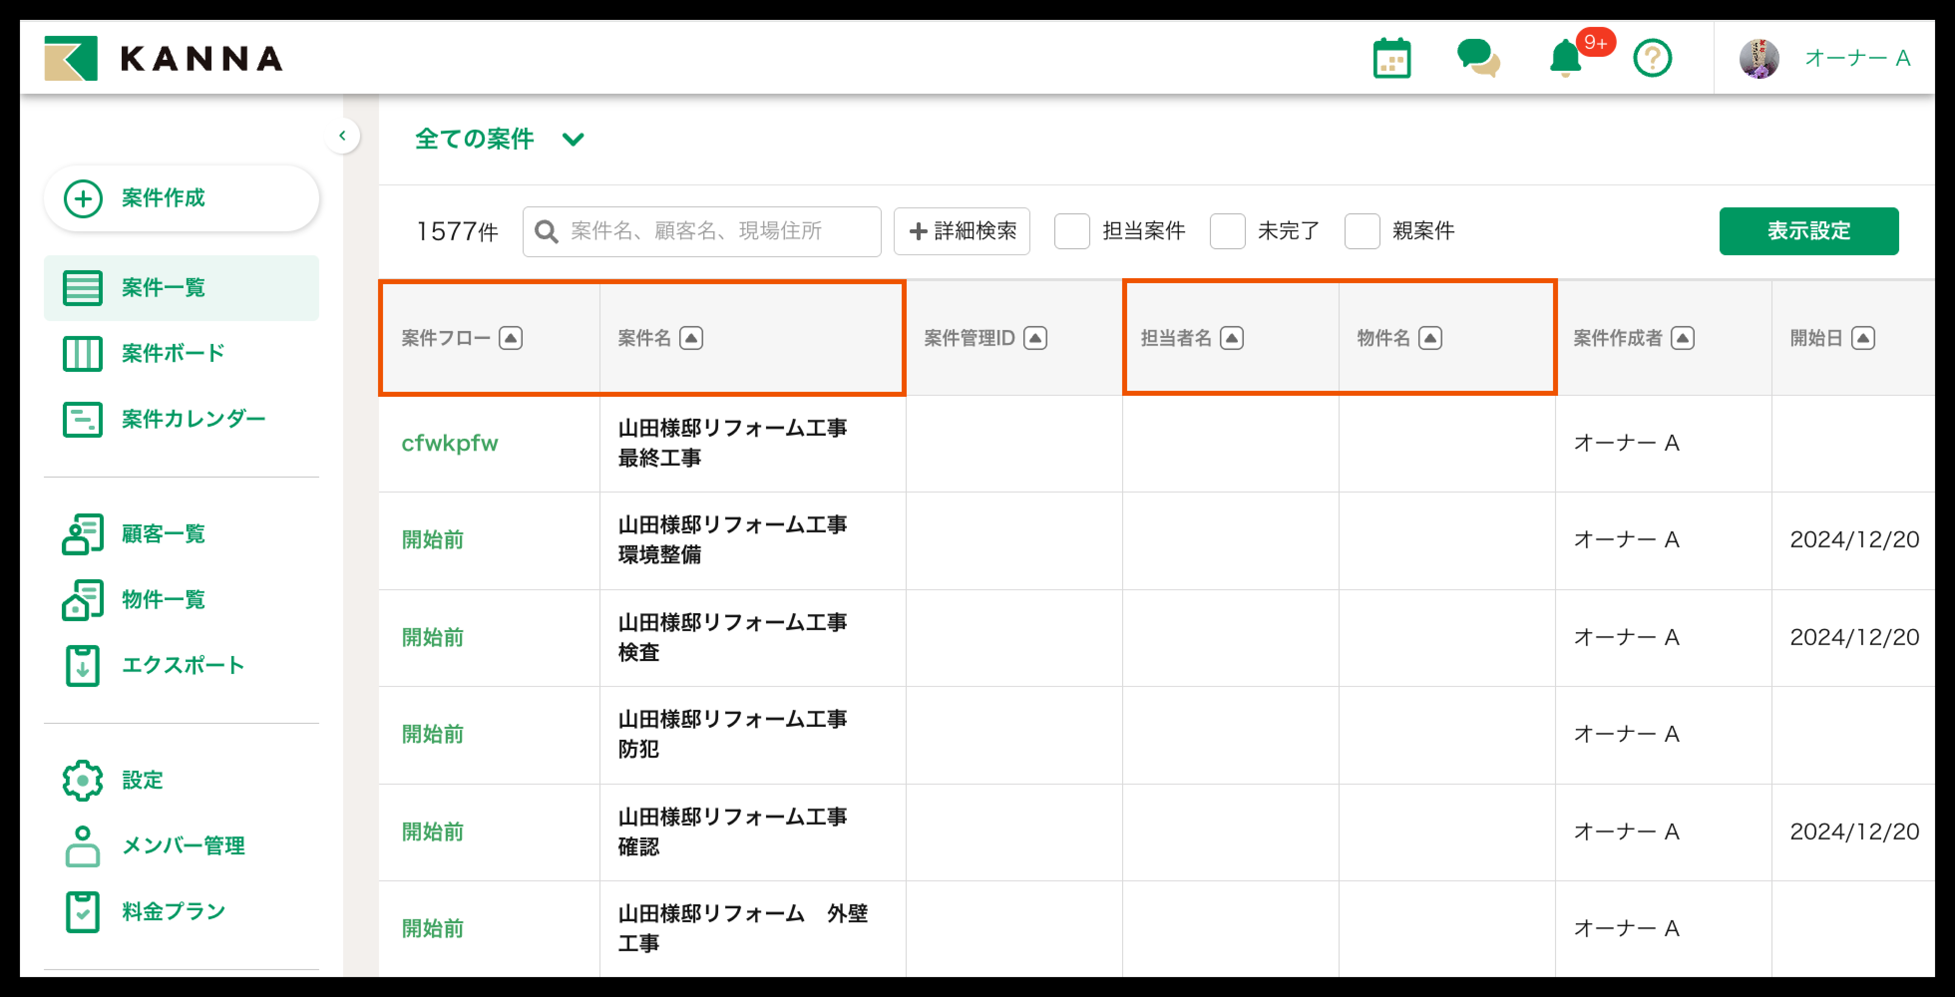Open 設定 gear in sidebar
Image resolution: width=1955 pixels, height=997 pixels.
[x=83, y=780]
